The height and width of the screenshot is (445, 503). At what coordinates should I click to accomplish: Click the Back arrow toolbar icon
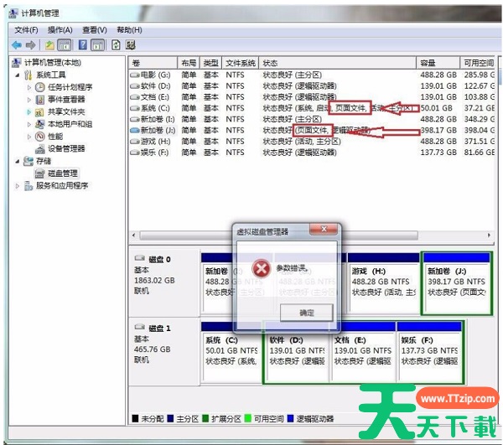(17, 45)
